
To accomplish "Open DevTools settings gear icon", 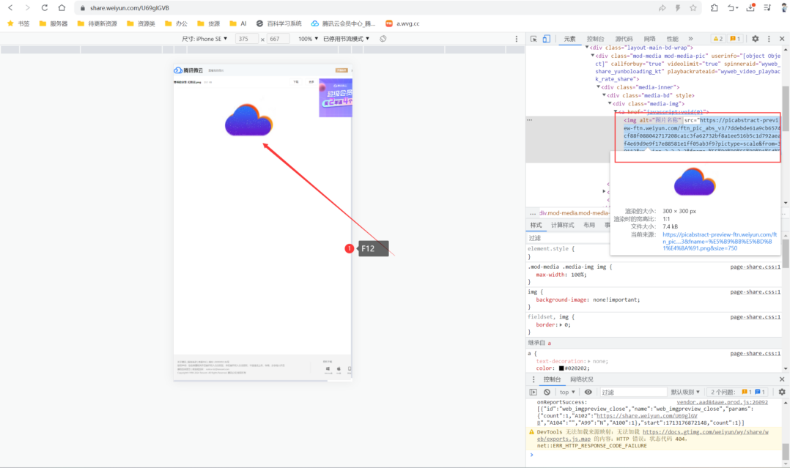I will 756,39.
